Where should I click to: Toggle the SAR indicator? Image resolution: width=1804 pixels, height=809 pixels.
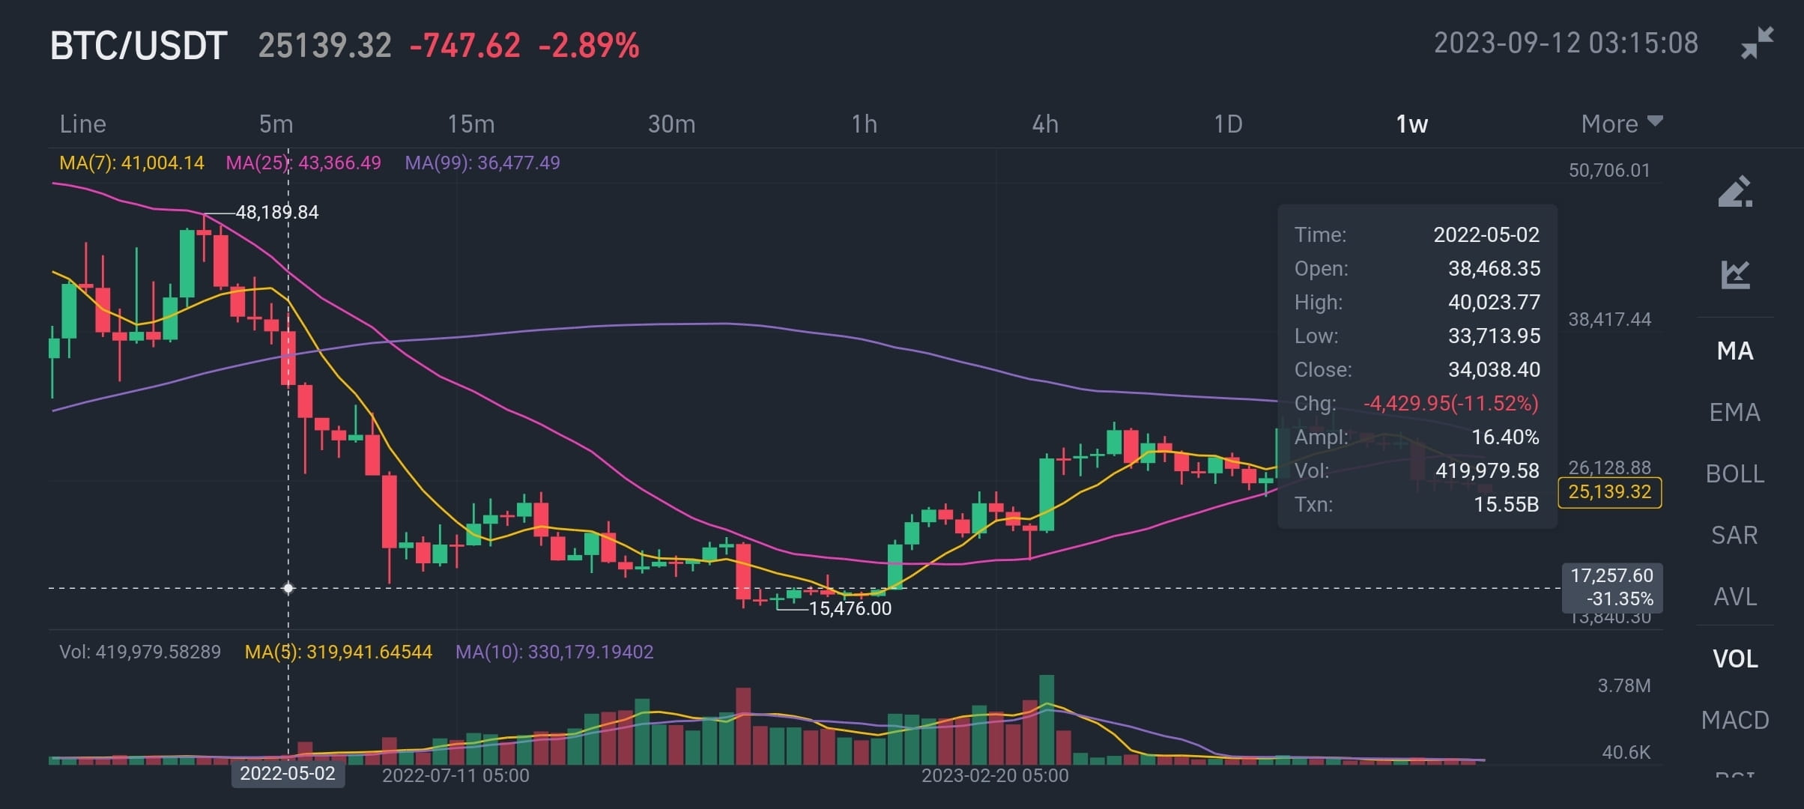pos(1733,534)
